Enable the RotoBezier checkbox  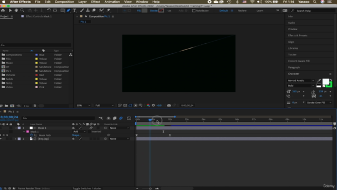coord(194,11)
